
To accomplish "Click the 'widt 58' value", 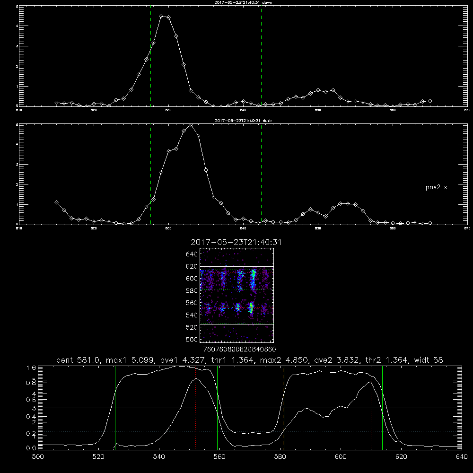I will 429,360.
